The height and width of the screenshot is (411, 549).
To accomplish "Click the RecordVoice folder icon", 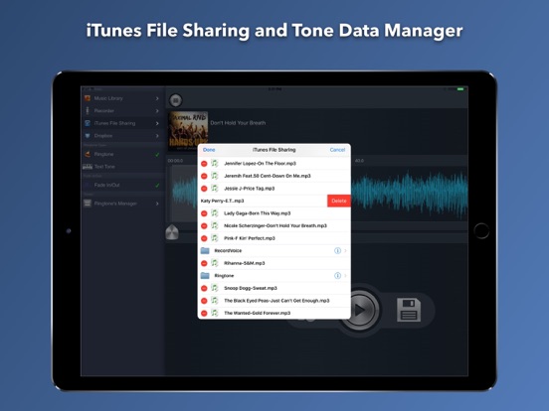I will pyautogui.click(x=205, y=251).
